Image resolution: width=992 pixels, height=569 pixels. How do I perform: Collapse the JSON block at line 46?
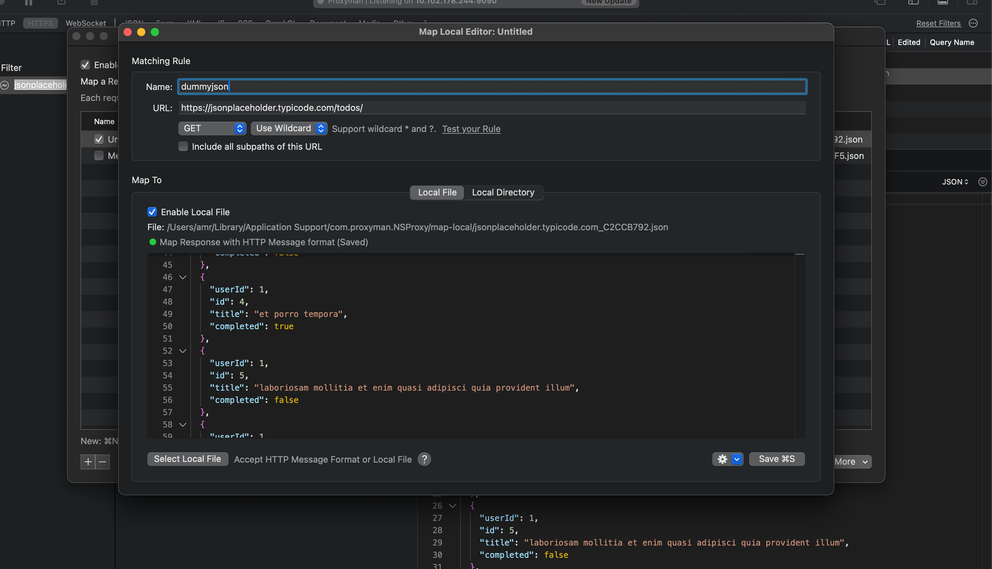[x=183, y=277]
